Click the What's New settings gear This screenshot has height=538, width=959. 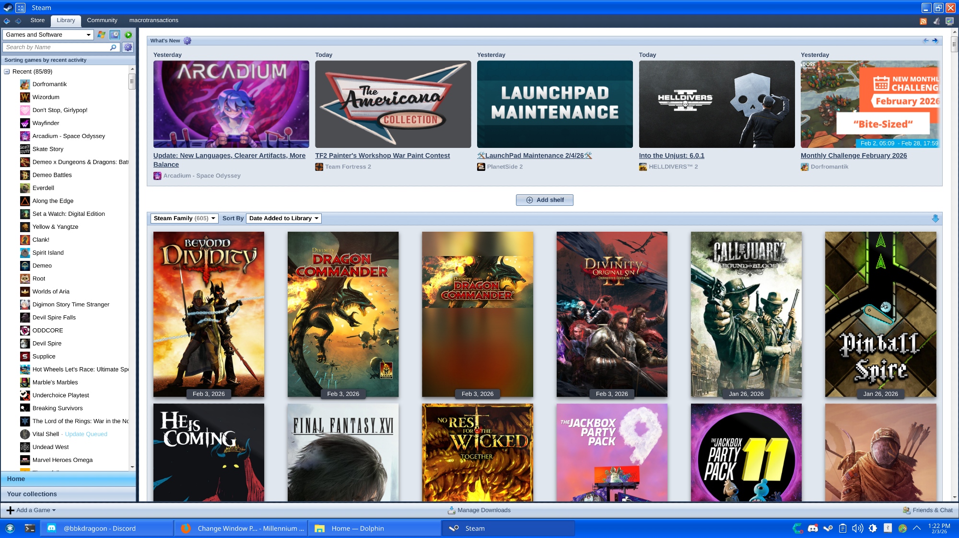pyautogui.click(x=187, y=41)
